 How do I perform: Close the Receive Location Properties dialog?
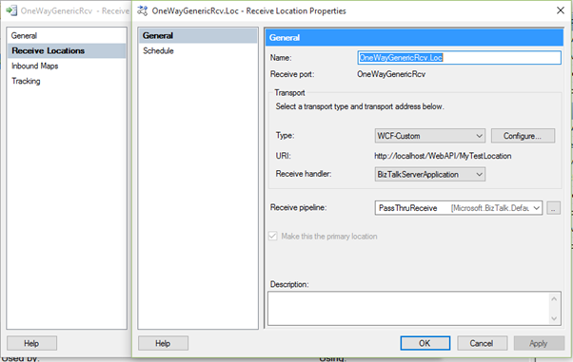click(561, 10)
